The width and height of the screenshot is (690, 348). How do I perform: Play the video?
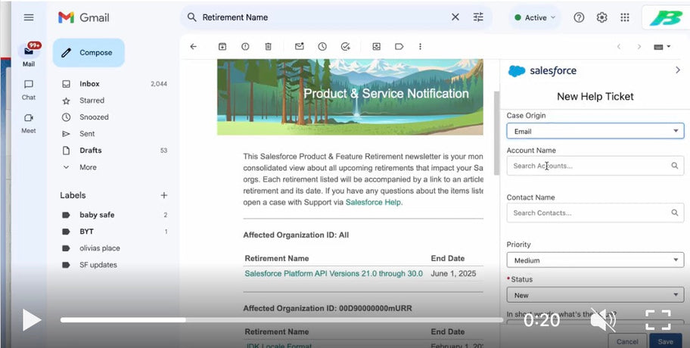tap(32, 320)
